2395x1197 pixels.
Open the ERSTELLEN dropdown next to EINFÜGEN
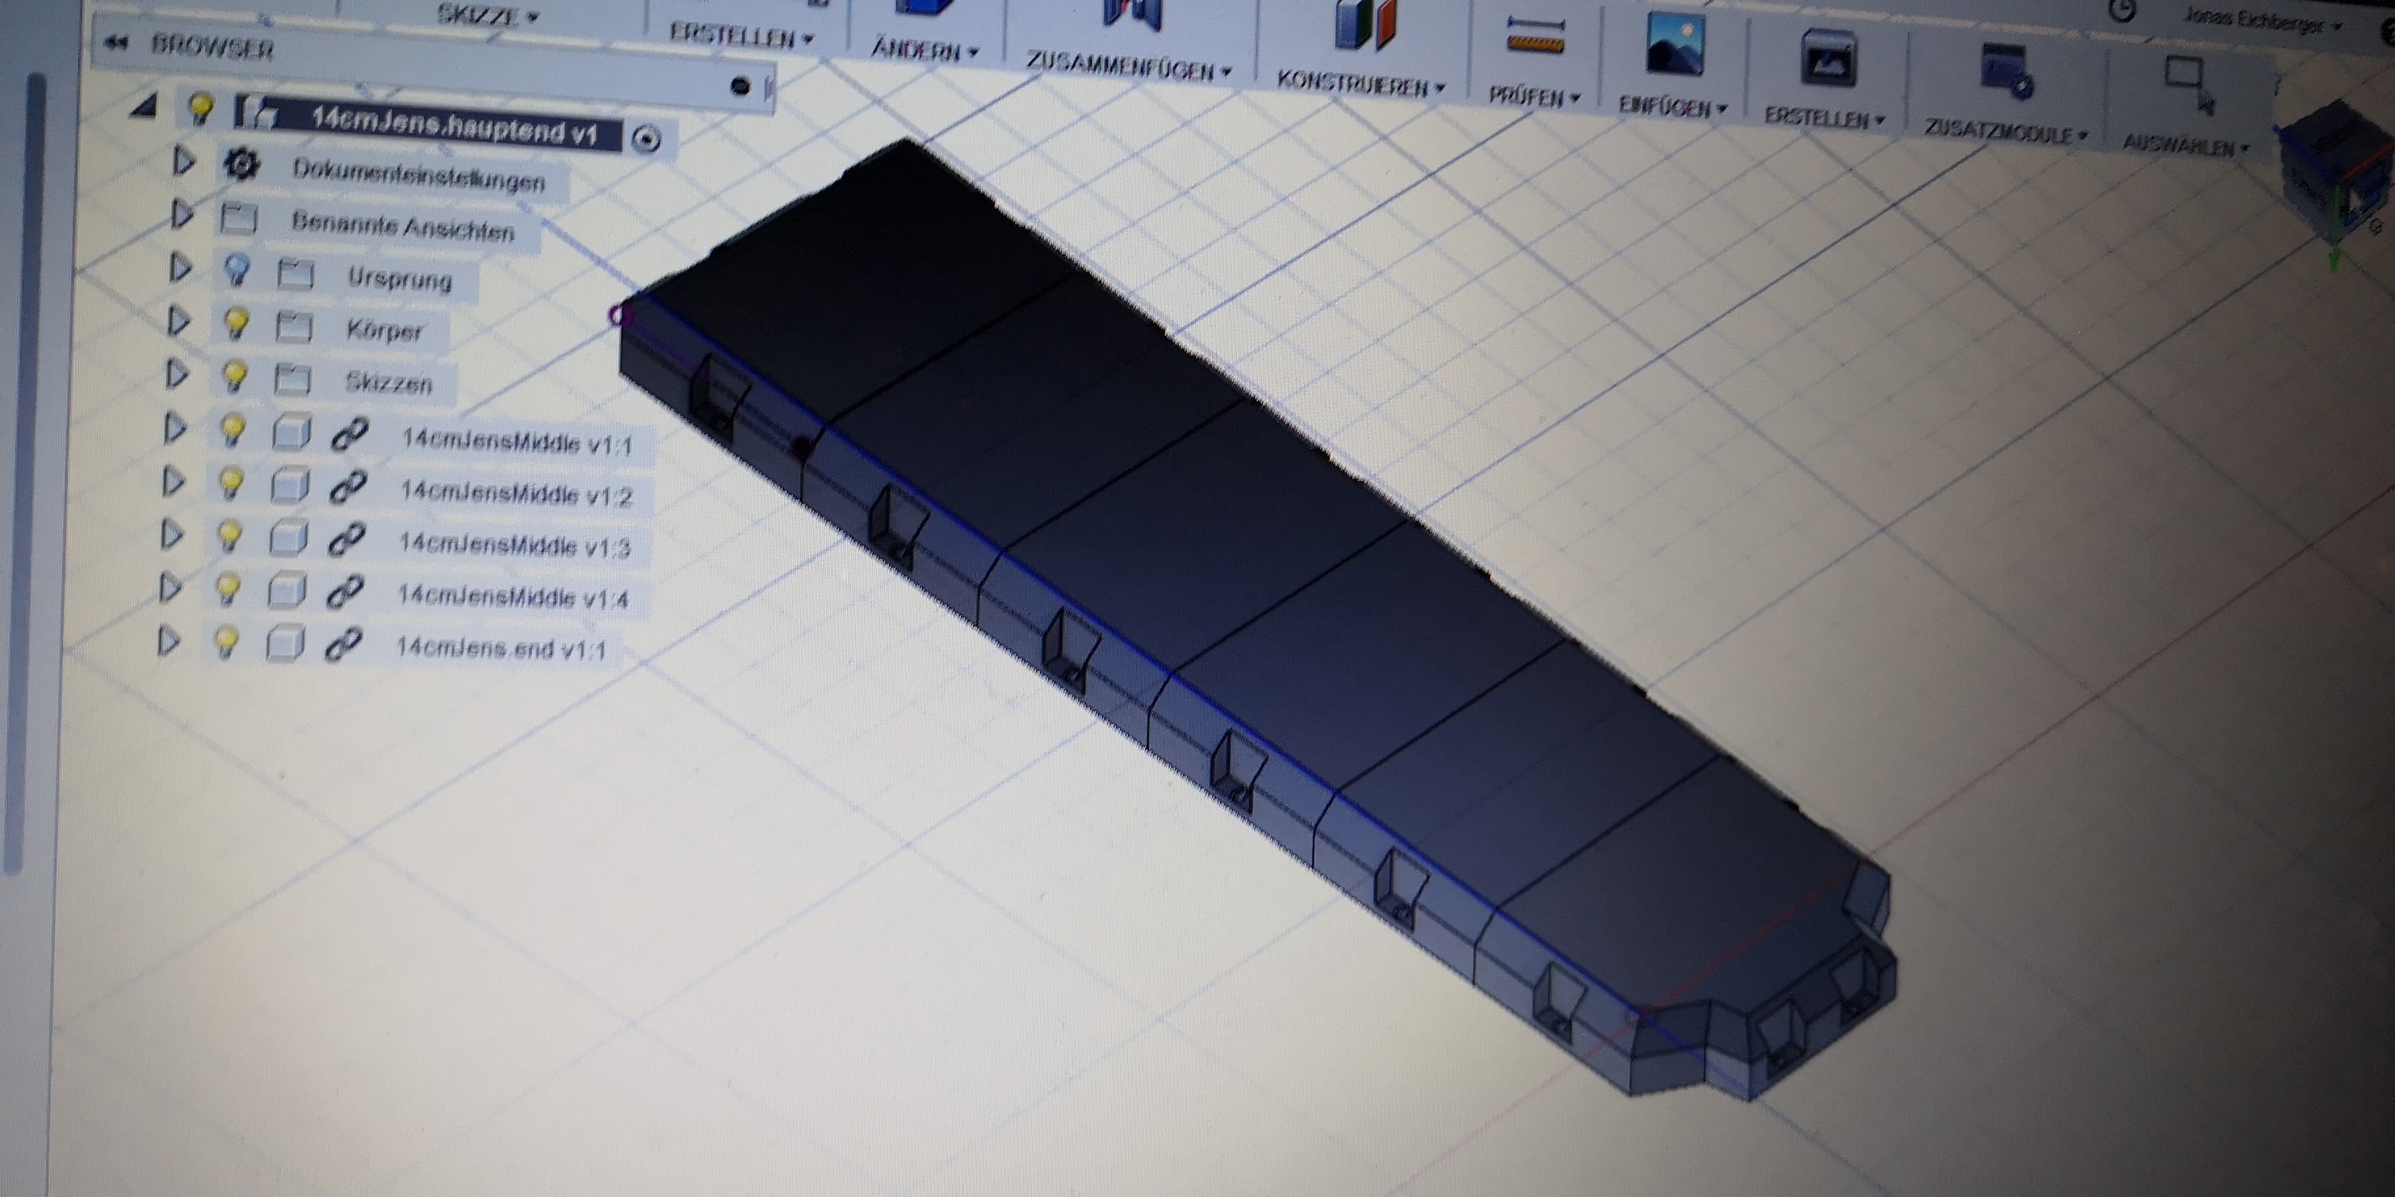(1824, 118)
